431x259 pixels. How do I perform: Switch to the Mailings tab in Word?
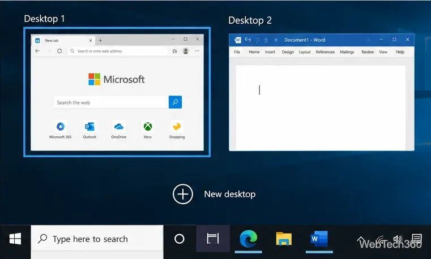[347, 52]
